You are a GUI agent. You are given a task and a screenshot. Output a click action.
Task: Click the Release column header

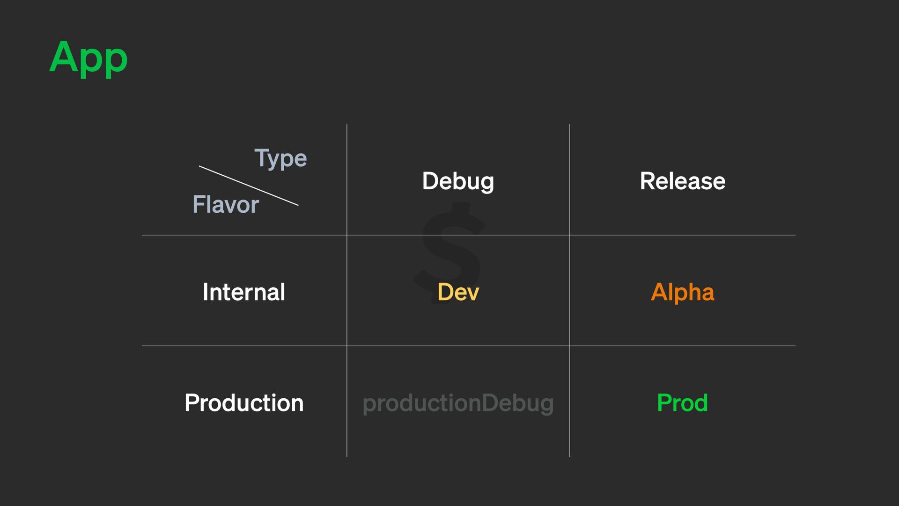682,181
